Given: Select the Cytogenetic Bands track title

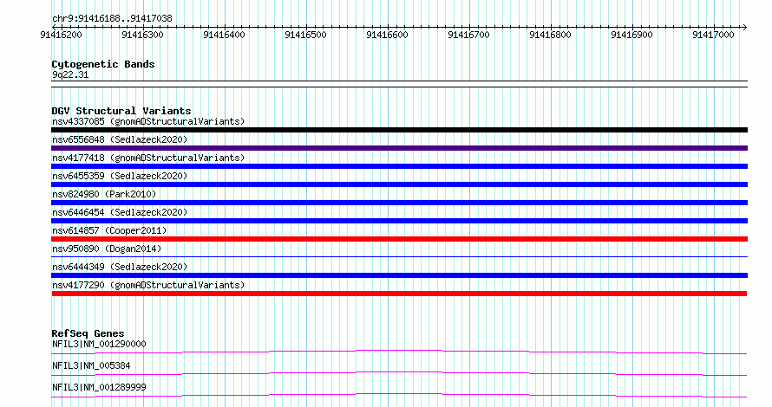Looking at the screenshot, I should (x=103, y=64).
